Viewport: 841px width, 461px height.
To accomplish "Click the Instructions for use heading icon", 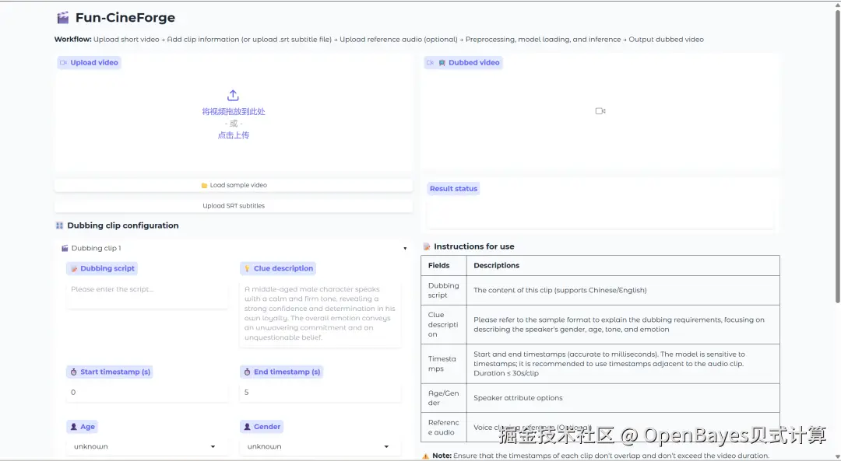I will [x=427, y=246].
